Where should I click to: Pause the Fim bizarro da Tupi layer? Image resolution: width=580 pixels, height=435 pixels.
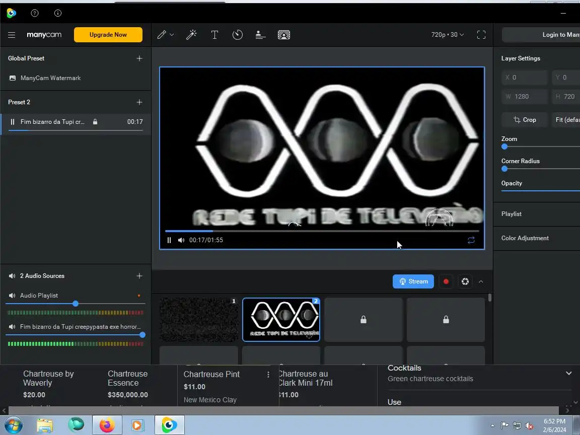point(13,122)
